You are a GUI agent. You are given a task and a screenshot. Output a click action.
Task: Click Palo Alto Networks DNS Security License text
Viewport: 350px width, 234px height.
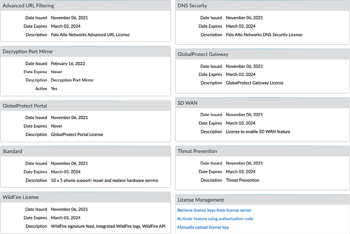[x=264, y=35]
